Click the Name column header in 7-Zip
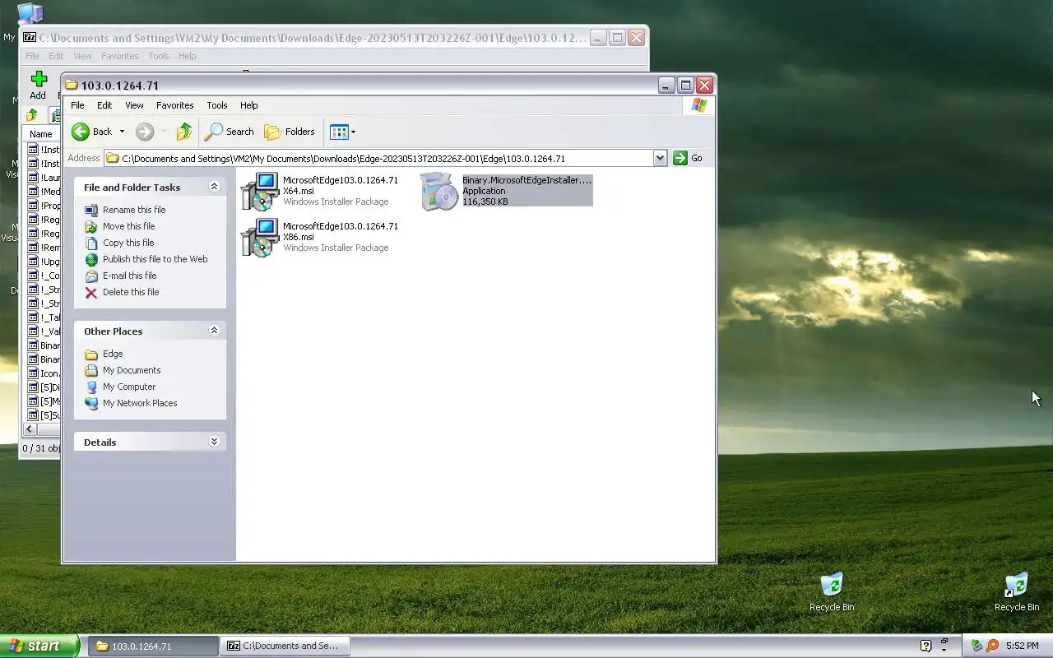Screen dimensions: 1053x658 pos(40,134)
